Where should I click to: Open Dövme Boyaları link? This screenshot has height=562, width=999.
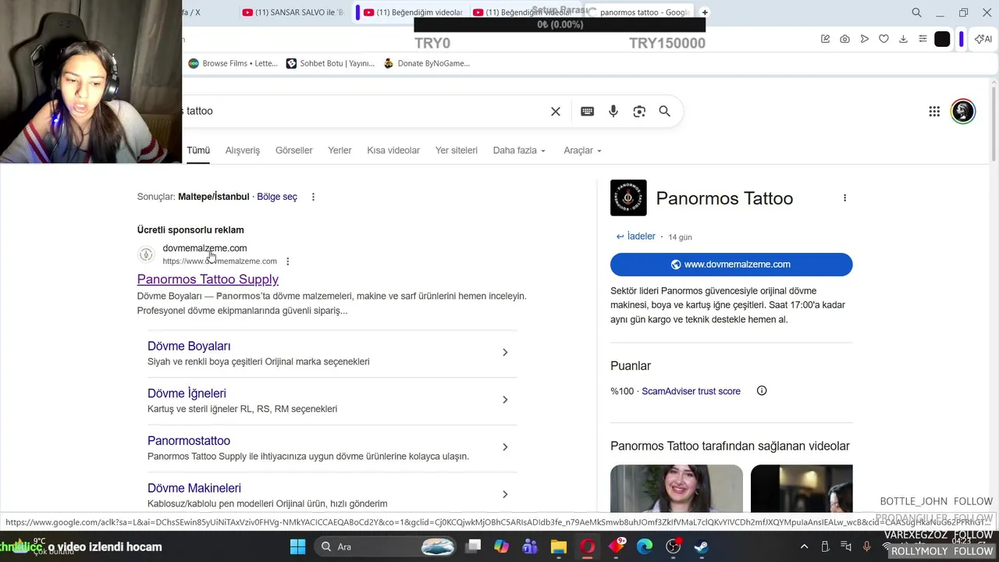(x=189, y=346)
